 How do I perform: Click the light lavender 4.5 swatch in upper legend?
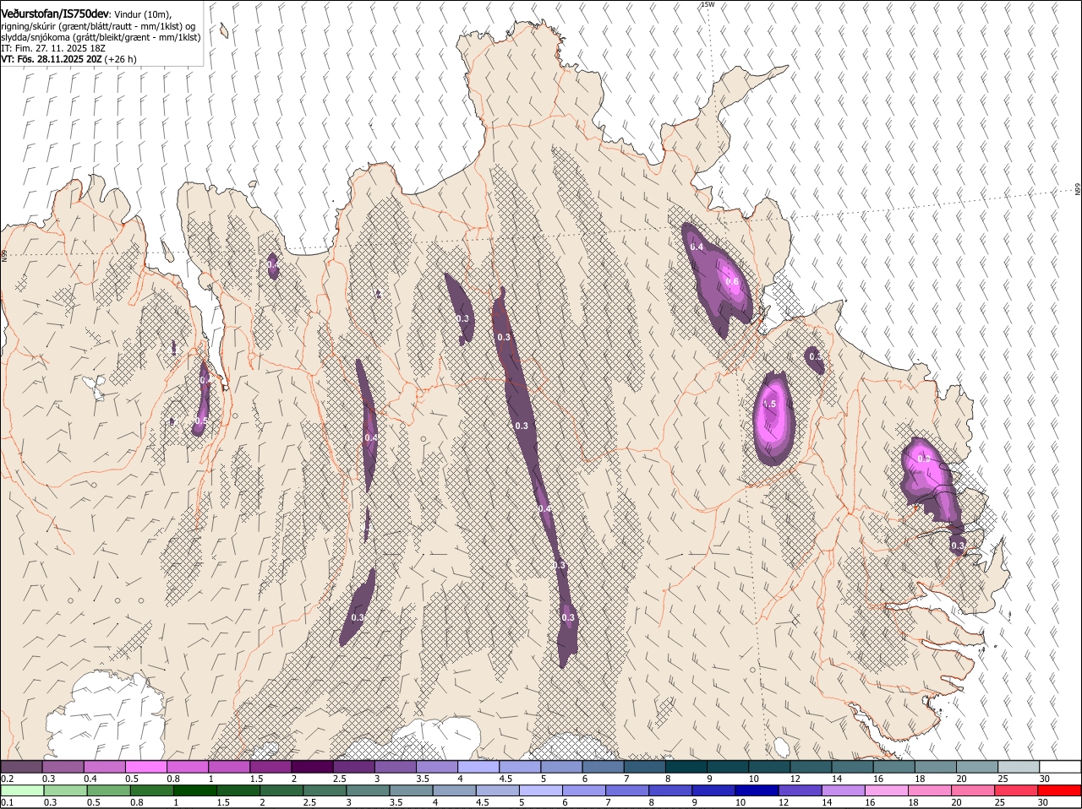(x=519, y=767)
